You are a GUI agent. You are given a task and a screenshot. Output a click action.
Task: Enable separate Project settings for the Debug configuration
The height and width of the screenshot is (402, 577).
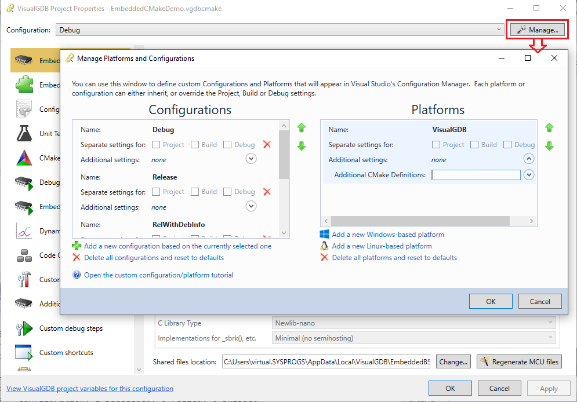(x=156, y=144)
